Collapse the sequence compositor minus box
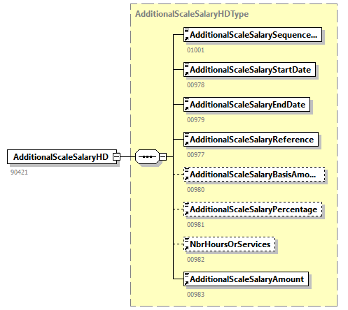This screenshot has height=310, width=348. pyautogui.click(x=163, y=156)
